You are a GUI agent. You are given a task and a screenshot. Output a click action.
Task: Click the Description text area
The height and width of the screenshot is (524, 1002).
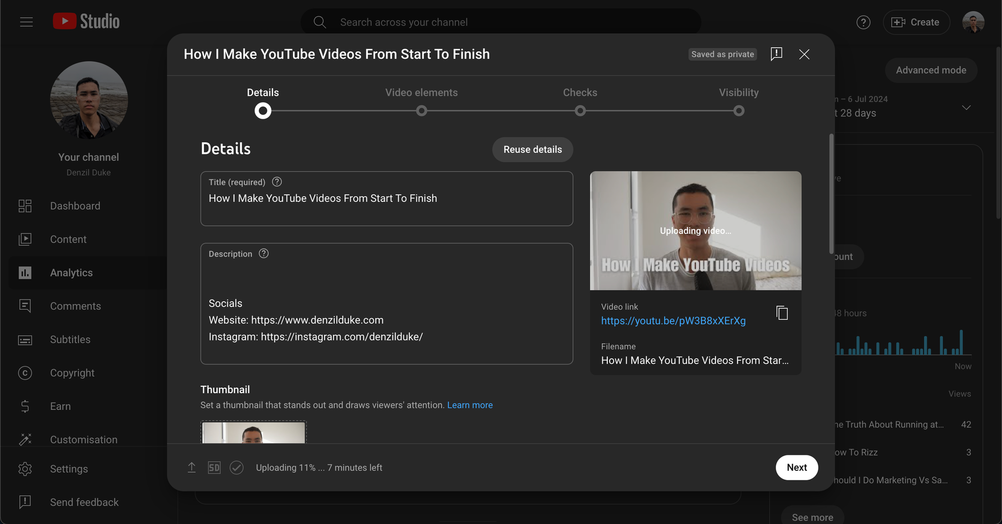coord(387,304)
